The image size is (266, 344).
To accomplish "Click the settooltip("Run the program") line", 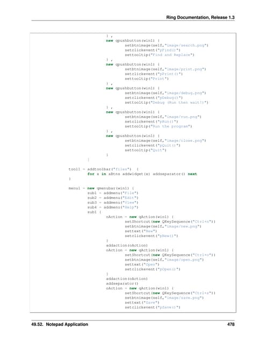I will coord(159,126).
